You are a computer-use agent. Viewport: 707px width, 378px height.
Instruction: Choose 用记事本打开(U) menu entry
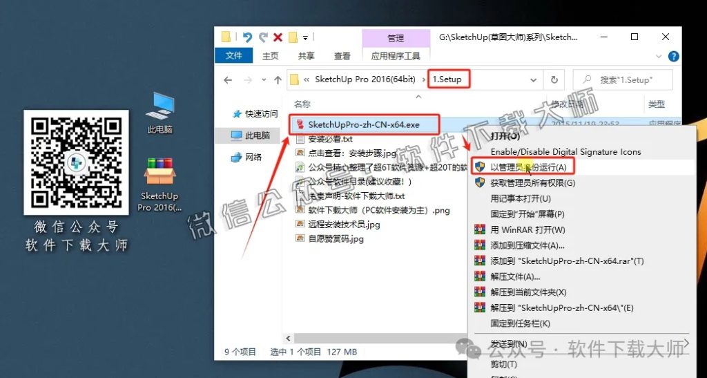point(521,198)
